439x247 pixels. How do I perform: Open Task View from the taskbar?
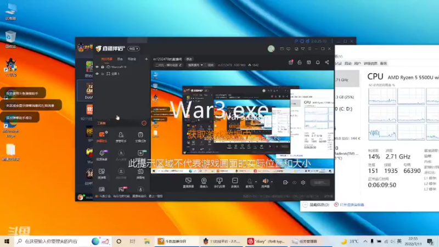(x=132, y=241)
